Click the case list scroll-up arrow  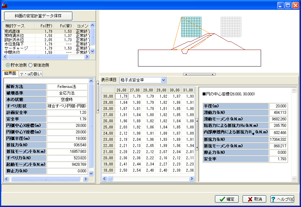(x=92, y=25)
